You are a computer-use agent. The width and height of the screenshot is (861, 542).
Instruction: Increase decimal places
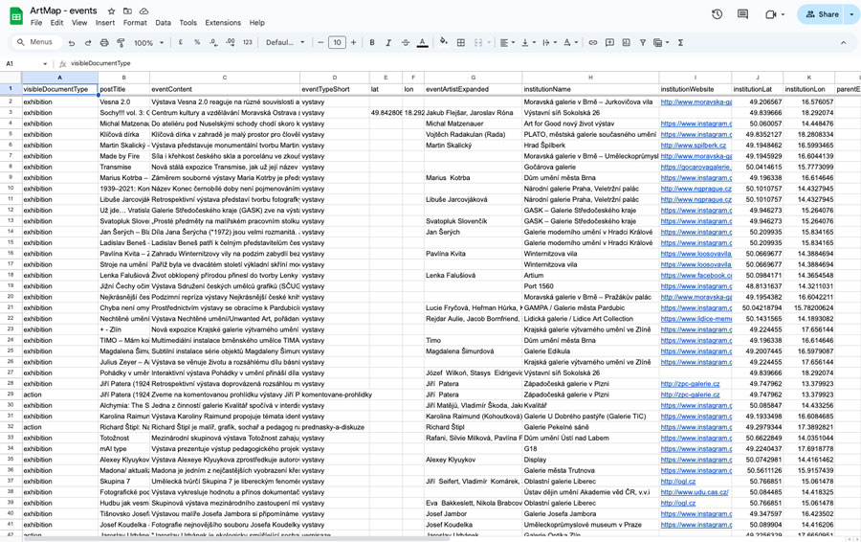(231, 42)
